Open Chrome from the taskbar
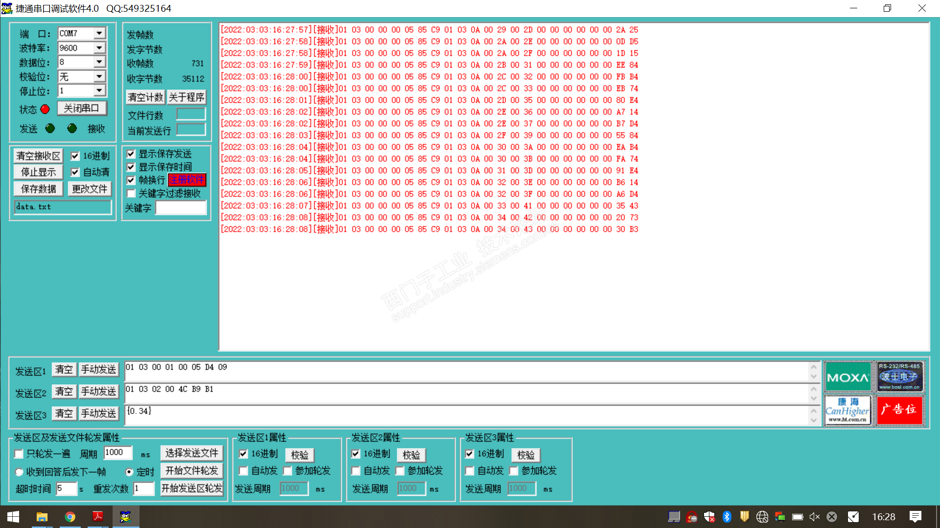The image size is (940, 528). click(70, 517)
